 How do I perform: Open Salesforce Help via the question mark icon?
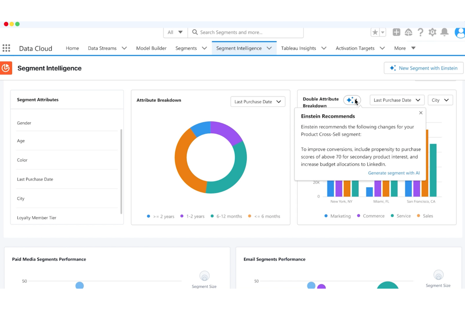click(x=420, y=32)
